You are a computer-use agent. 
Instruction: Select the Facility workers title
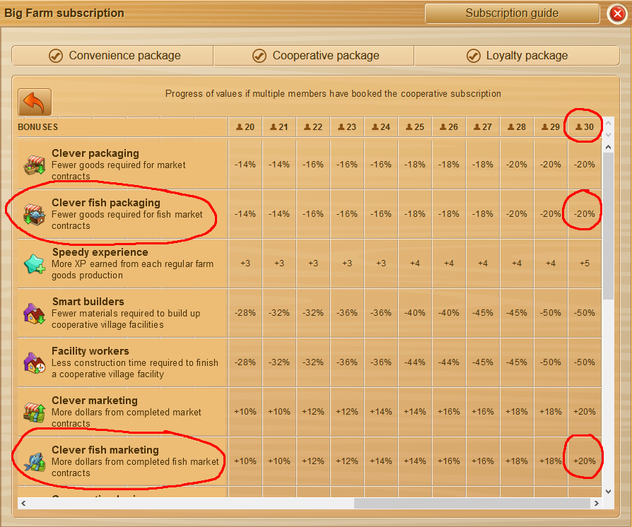[90, 351]
